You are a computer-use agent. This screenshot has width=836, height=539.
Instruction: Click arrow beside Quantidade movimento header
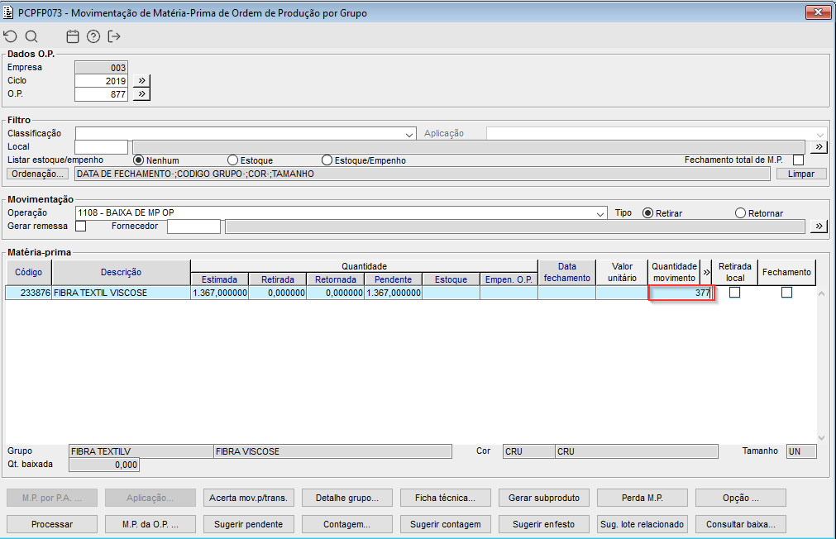click(706, 272)
